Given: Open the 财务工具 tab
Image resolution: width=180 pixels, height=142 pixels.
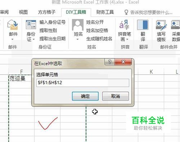Looking at the screenshot, I should pos(105,12).
